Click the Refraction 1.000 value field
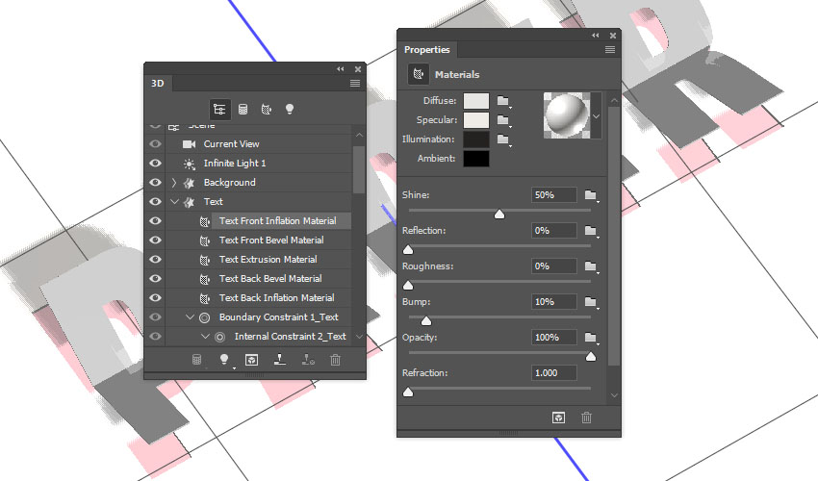 (x=554, y=373)
